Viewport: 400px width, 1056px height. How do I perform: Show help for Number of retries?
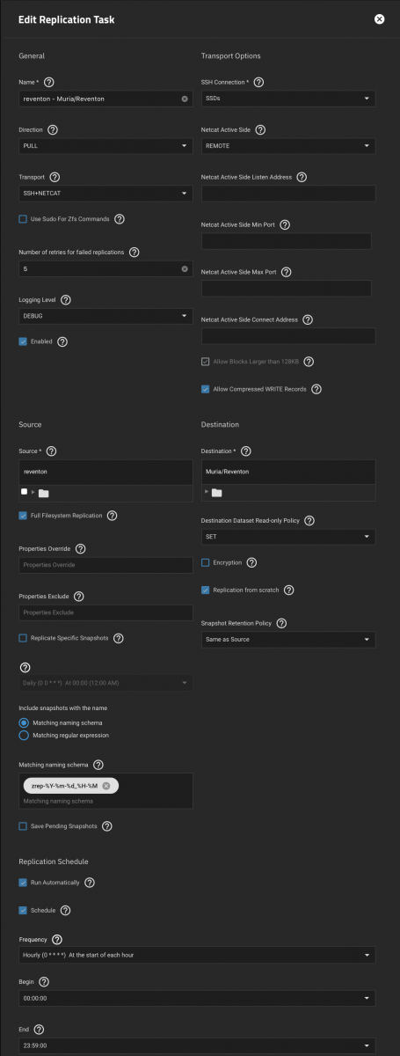[x=134, y=252]
